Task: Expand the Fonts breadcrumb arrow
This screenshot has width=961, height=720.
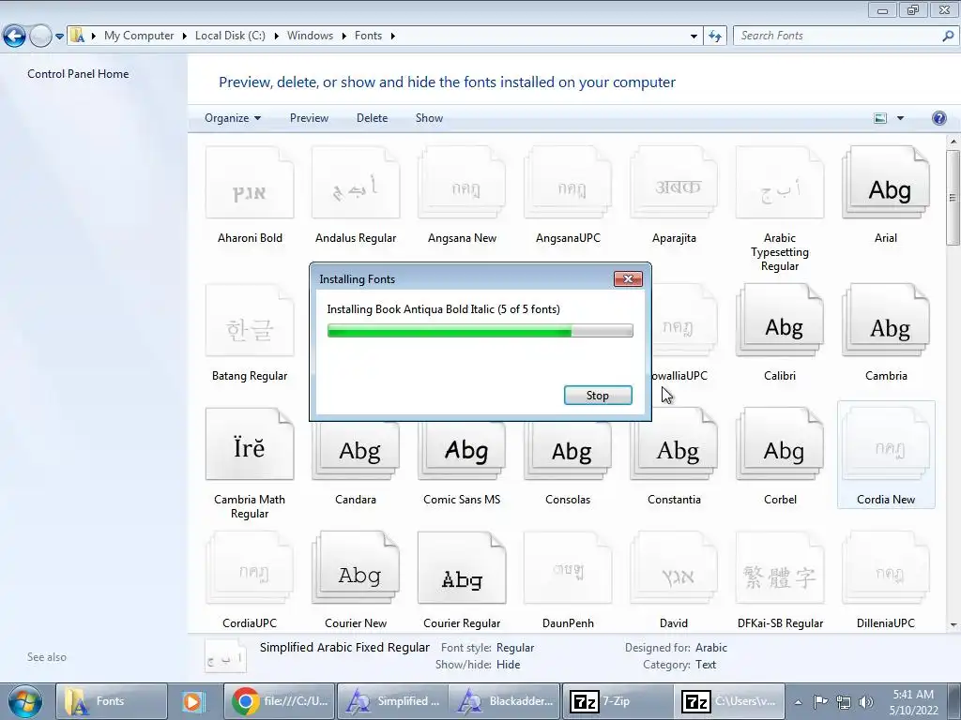Action: [393, 36]
